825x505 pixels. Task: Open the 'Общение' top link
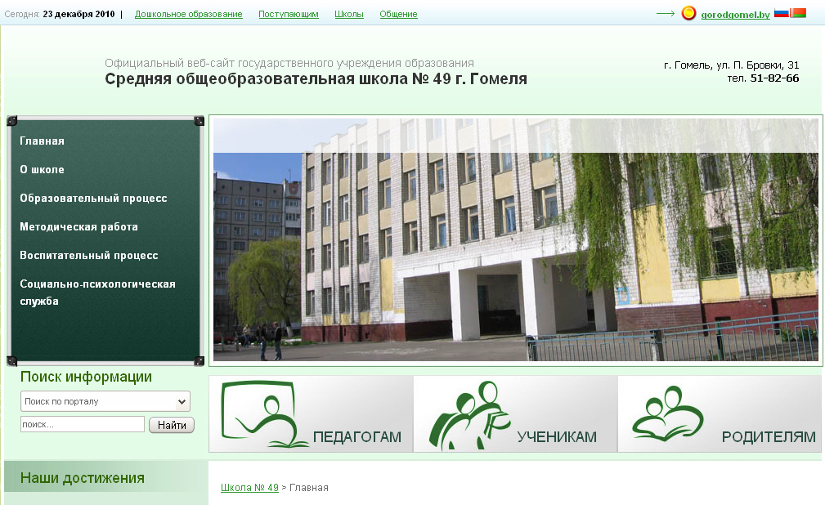[x=398, y=15]
